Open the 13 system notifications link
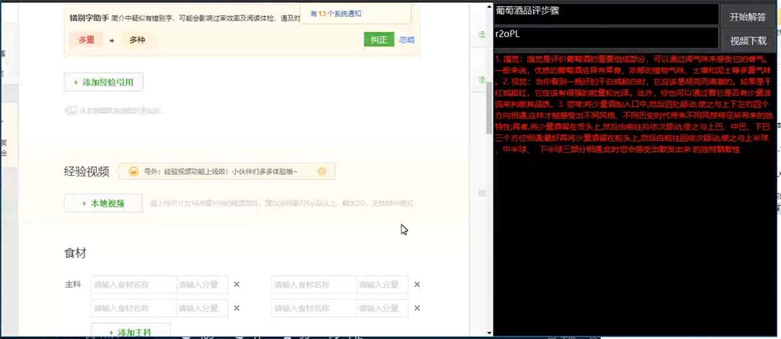 [336, 13]
